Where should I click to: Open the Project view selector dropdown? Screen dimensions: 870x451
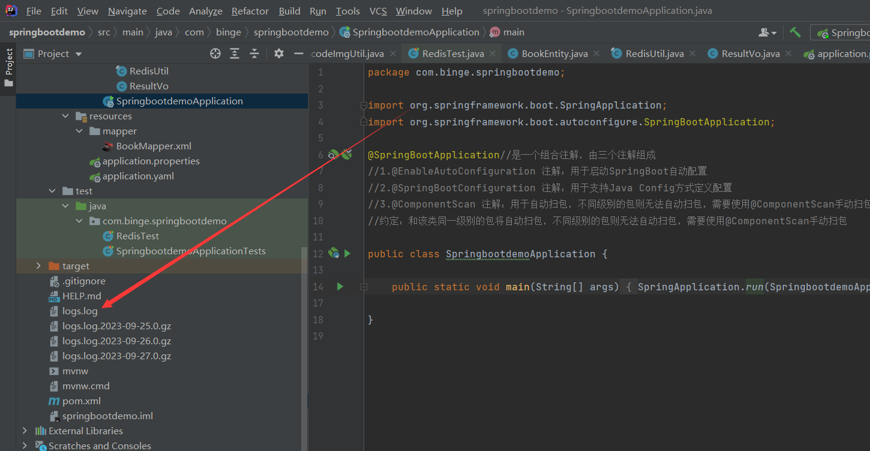[53, 54]
